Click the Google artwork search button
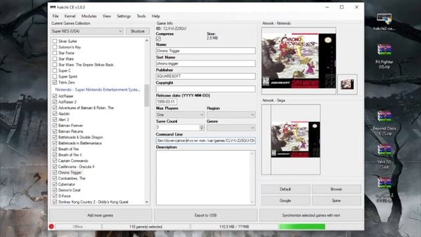Screen dimensions: 421x237 [285, 201]
